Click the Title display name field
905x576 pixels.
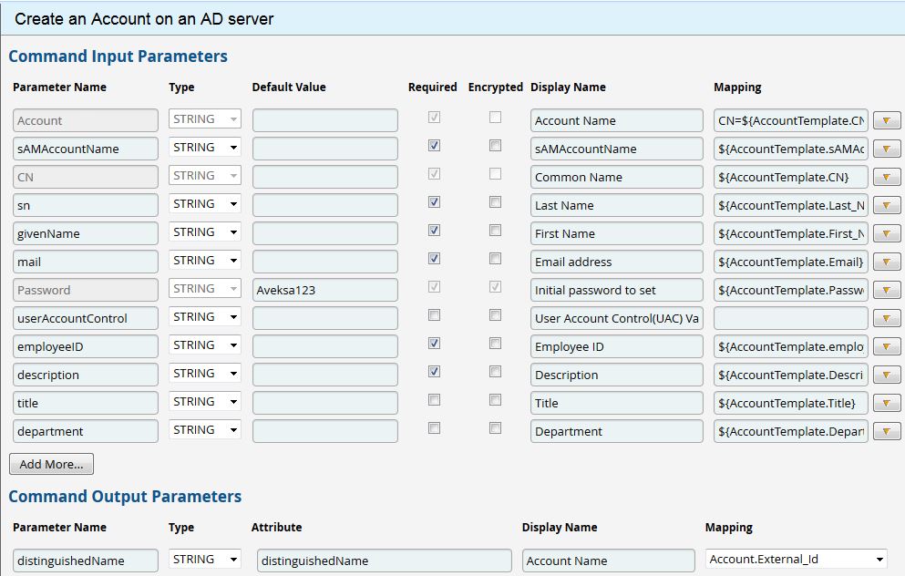pos(616,404)
